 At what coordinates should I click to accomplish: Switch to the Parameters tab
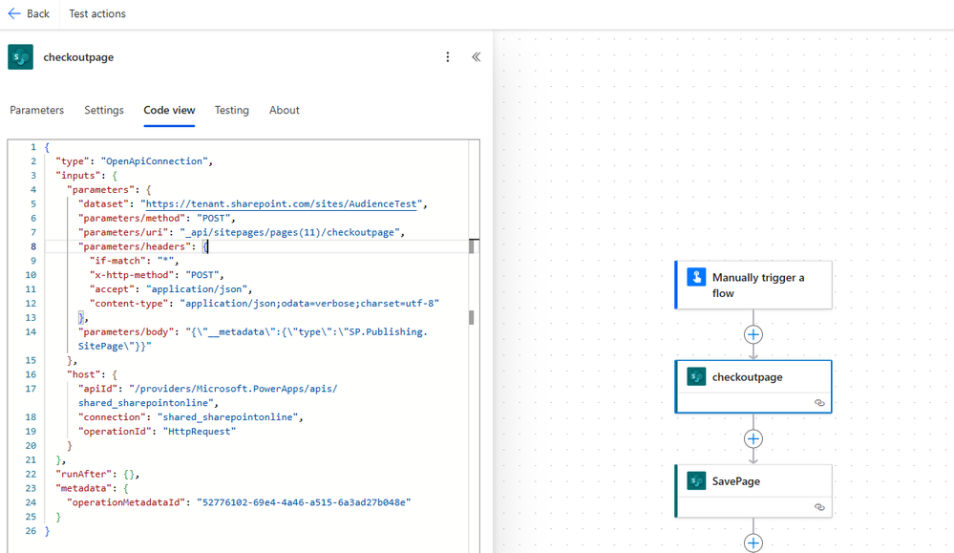(37, 111)
